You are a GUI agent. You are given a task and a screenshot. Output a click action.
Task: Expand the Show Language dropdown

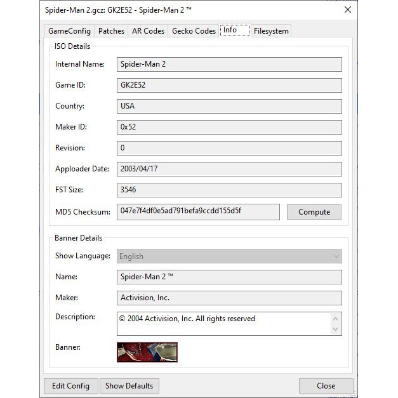[x=336, y=256]
